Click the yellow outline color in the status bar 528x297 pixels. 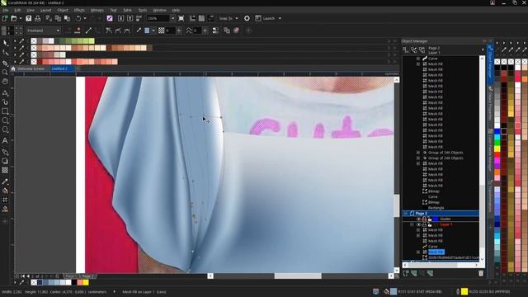[x=464, y=291]
